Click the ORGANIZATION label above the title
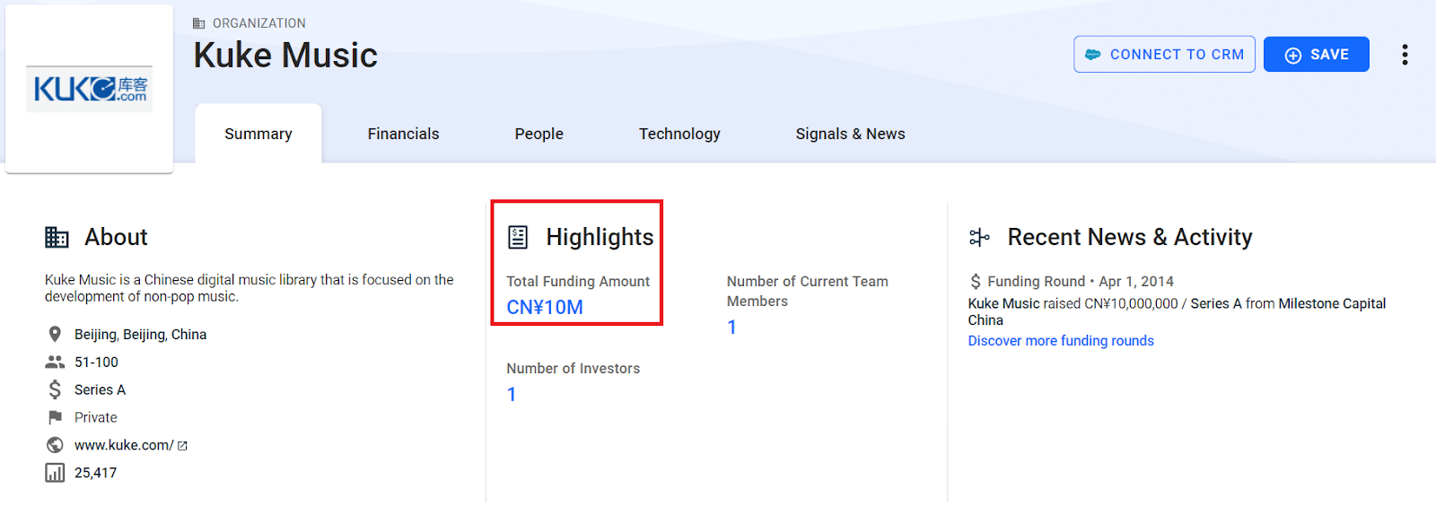The image size is (1436, 507). (259, 23)
